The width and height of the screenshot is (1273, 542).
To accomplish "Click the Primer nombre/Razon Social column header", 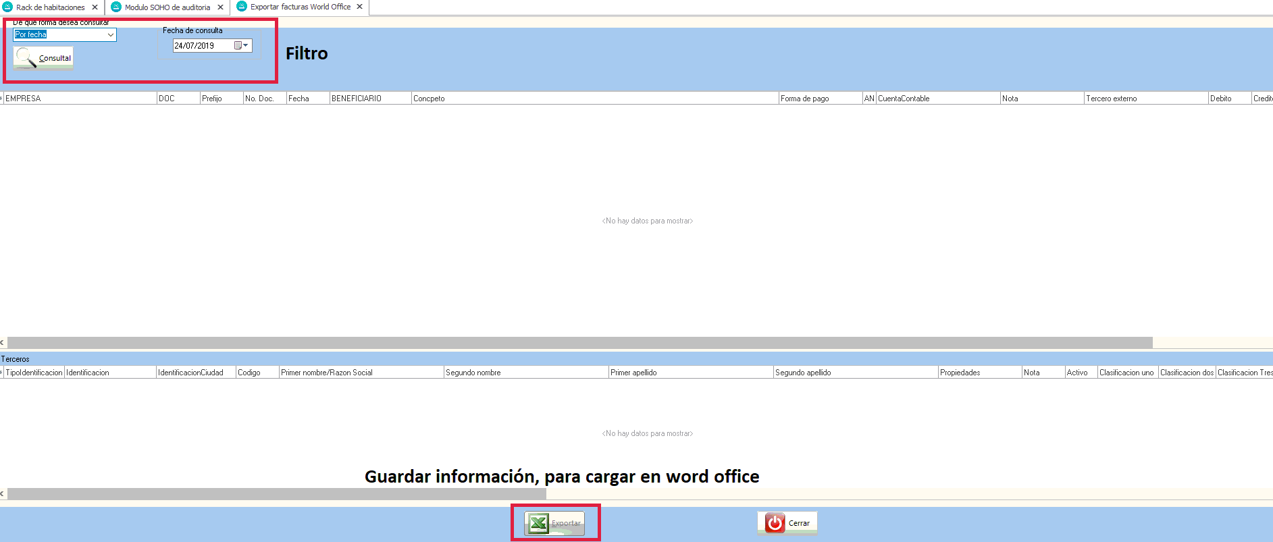I will pos(361,373).
